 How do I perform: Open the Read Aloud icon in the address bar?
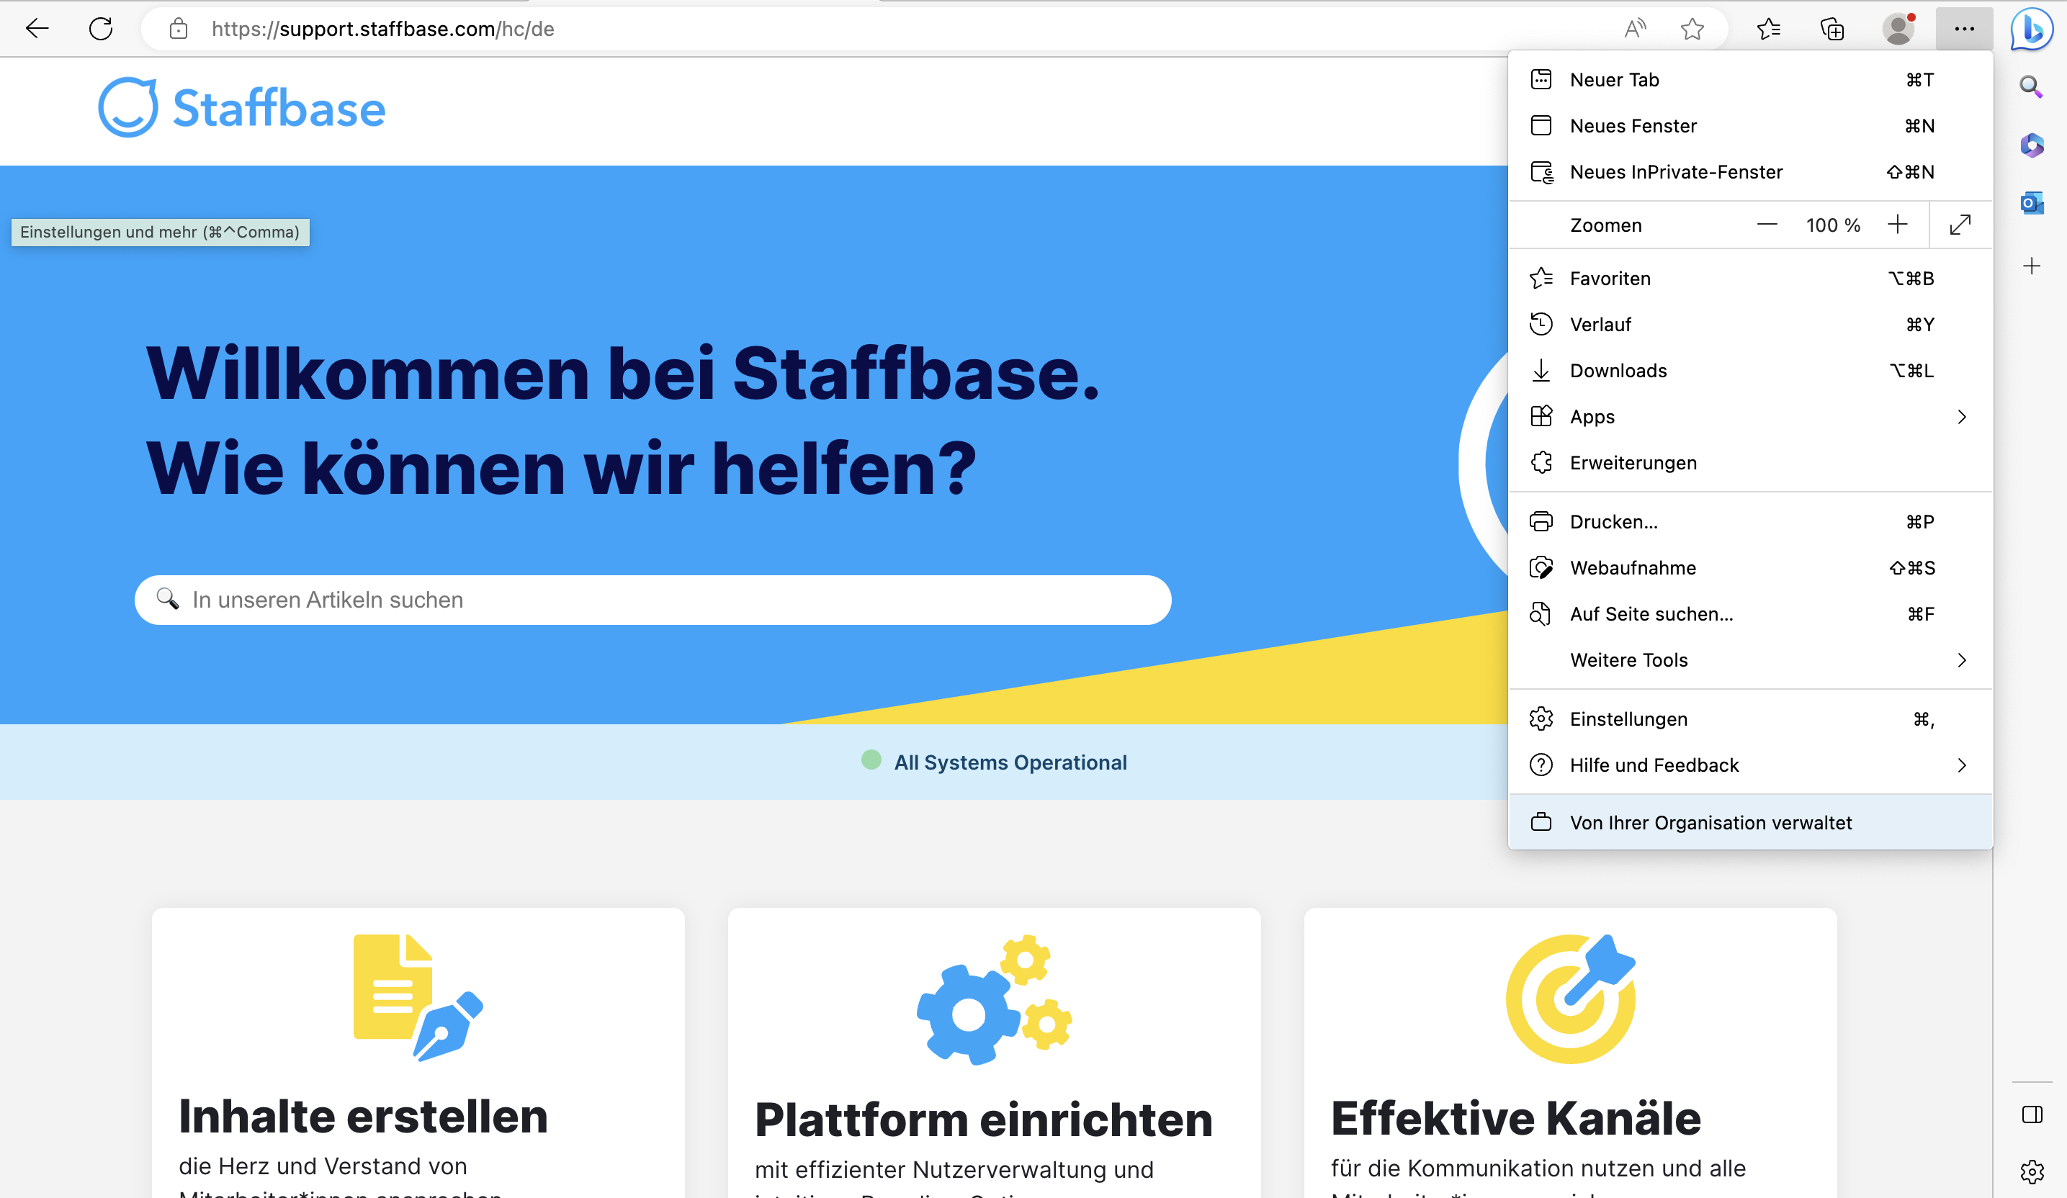1635,30
